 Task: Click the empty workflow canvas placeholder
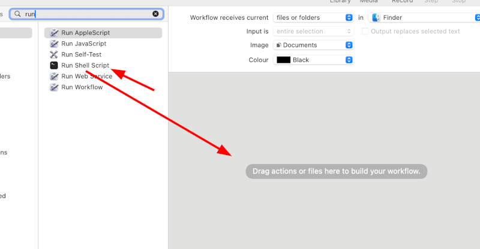coord(336,171)
